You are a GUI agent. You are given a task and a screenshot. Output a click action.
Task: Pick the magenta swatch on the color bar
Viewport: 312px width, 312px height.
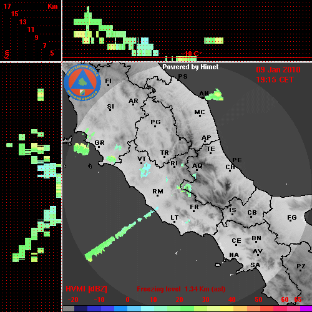(306, 308)
